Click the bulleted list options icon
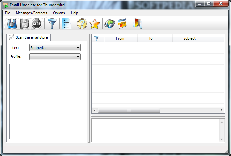Screen dimensions: 231x156 point(67,24)
